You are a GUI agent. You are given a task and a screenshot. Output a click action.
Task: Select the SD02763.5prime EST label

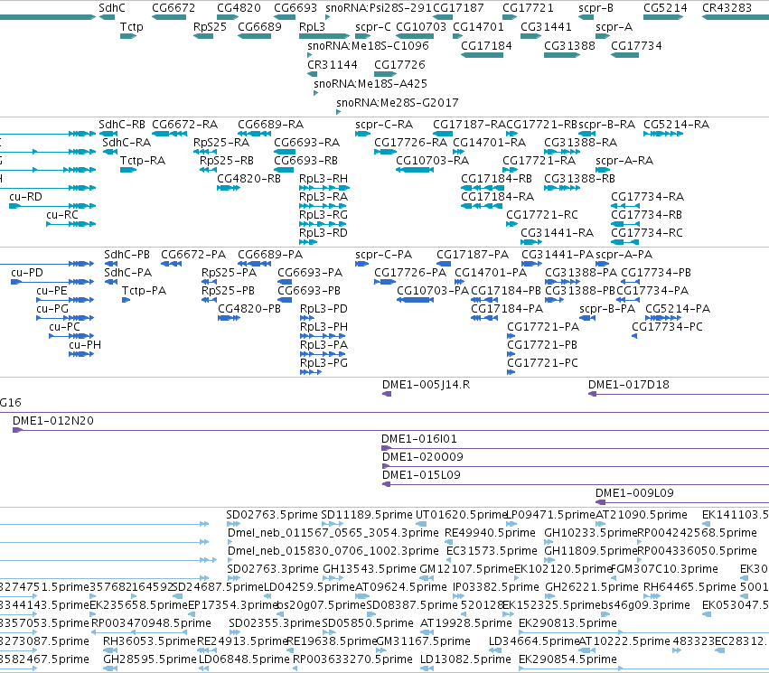272,515
